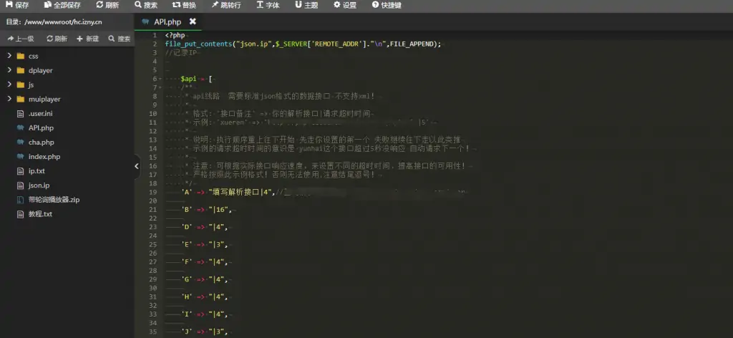Collapse the file sidebar with arrow handle
Viewport: 733px width, 338px height.
137,166
